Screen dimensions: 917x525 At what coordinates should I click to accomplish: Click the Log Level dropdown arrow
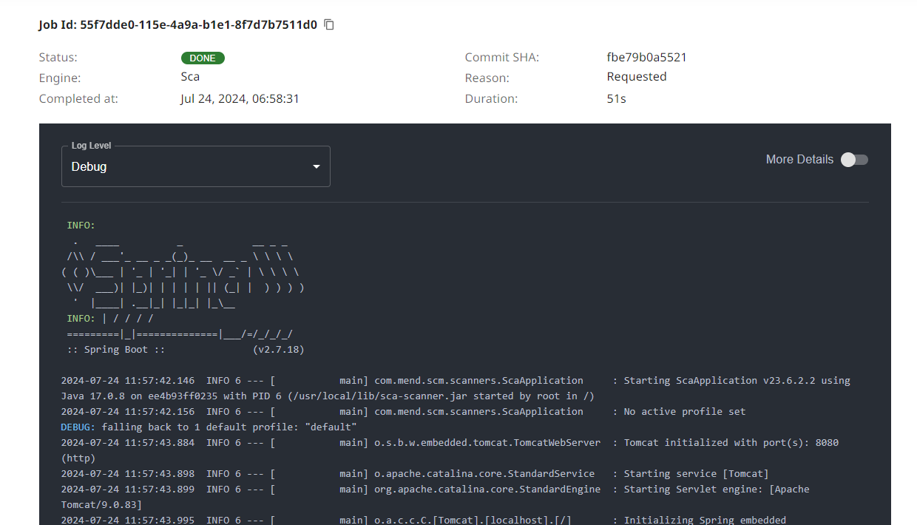(317, 167)
